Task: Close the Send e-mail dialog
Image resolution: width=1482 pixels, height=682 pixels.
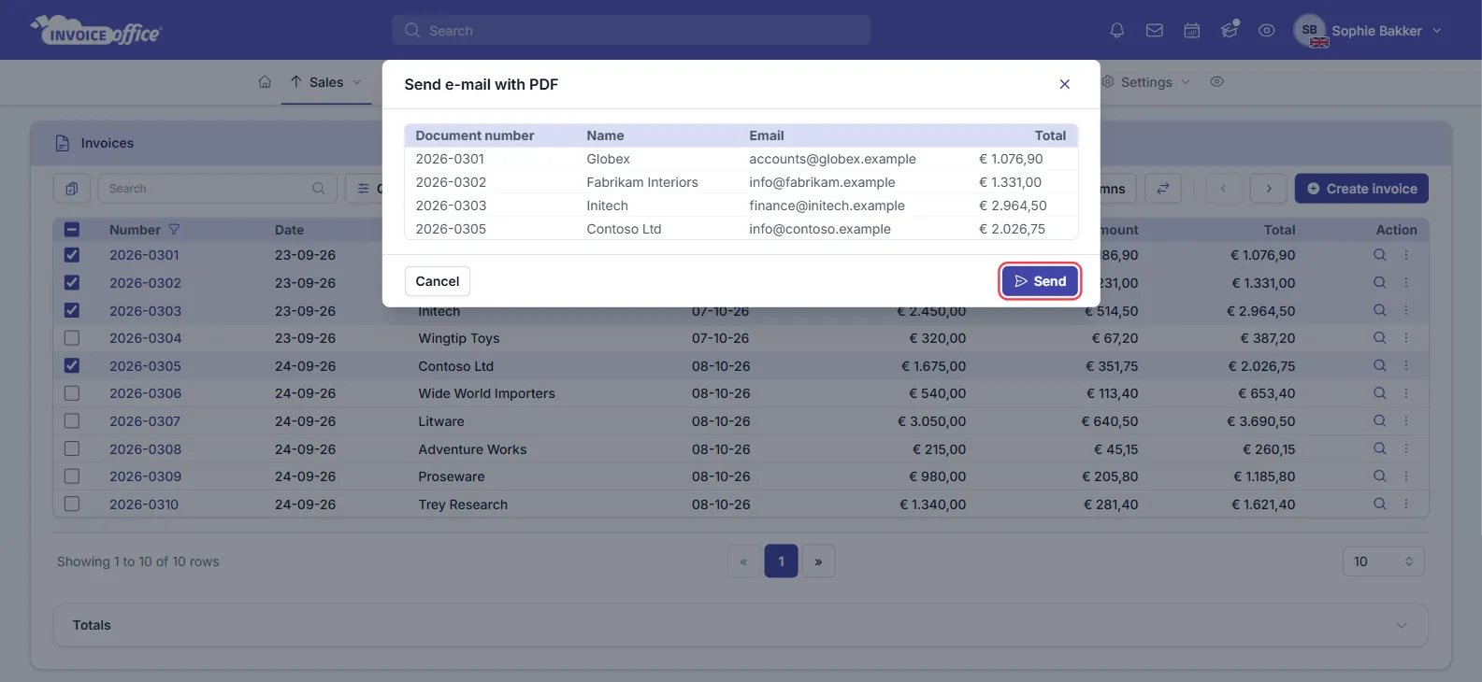Action: pyautogui.click(x=1064, y=84)
